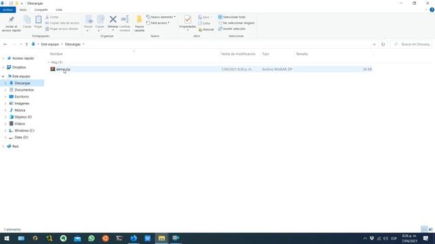Sort by Fecha de modificación column

tap(238, 54)
